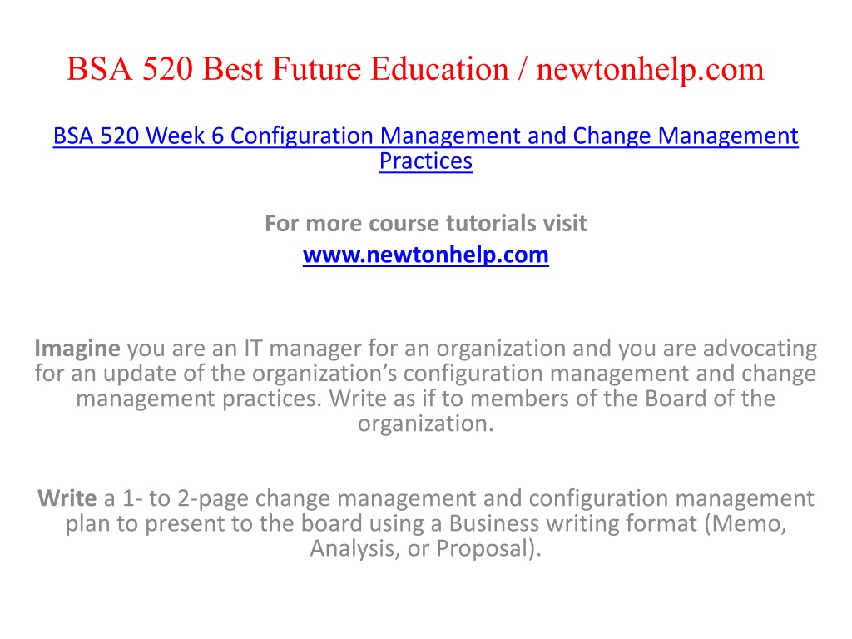Click the phrase 'Board of the' in the paragraph
Viewport: 852px width, 639px height.
(x=710, y=399)
